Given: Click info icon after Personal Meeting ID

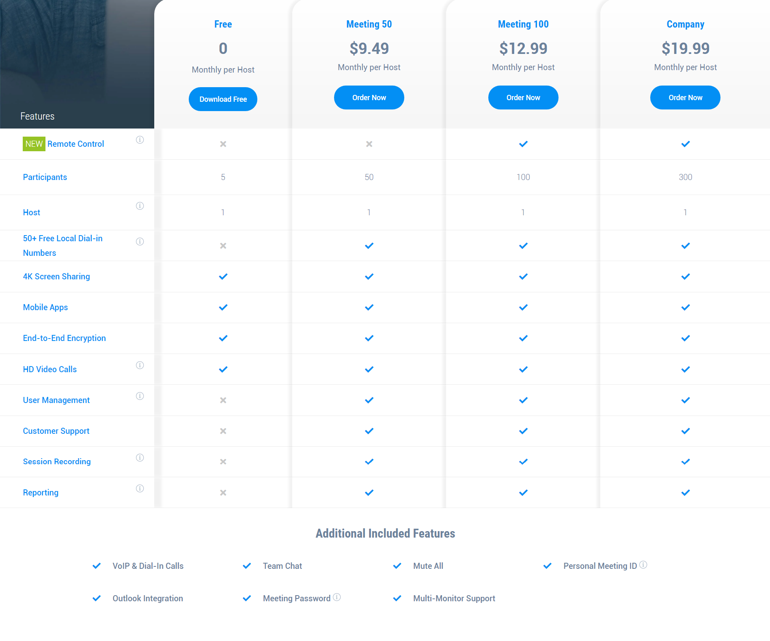Looking at the screenshot, I should (x=643, y=565).
